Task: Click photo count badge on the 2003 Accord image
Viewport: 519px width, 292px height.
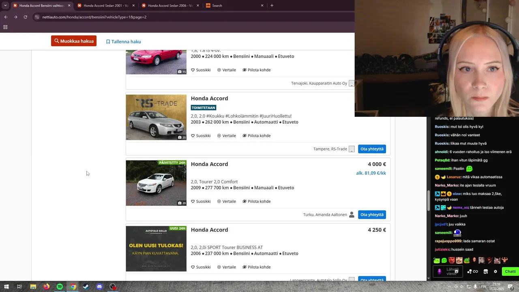Action: [182, 137]
